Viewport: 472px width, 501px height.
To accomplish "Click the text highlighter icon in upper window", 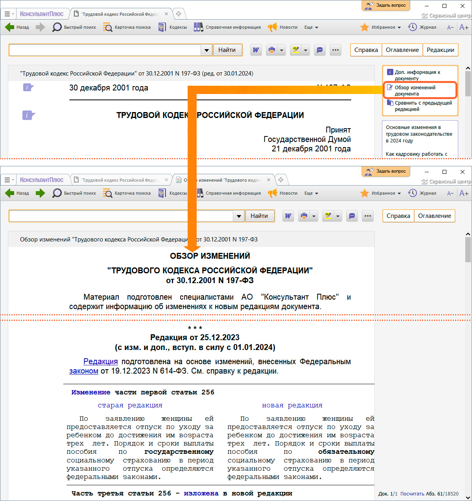I will [x=295, y=50].
